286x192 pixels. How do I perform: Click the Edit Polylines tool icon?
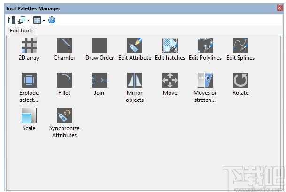[x=205, y=45]
